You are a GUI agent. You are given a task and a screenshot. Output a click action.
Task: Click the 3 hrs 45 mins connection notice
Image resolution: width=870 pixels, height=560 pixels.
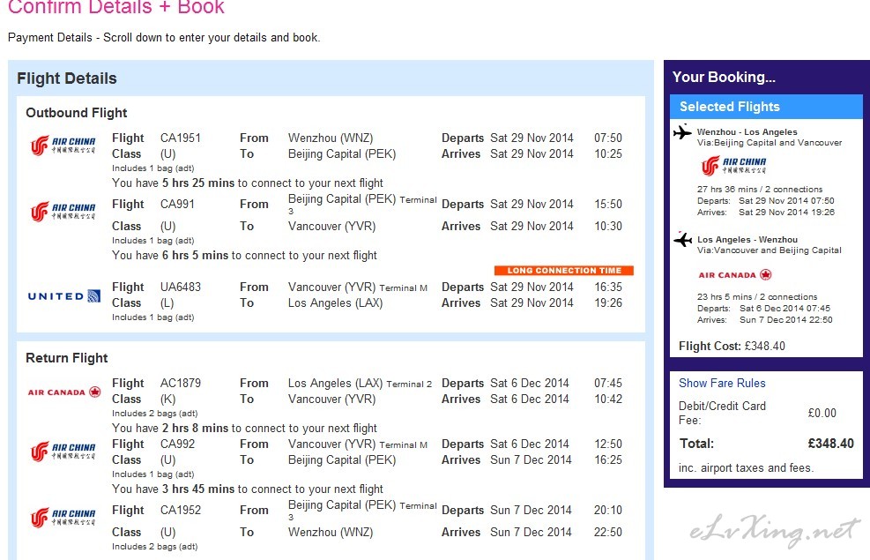(x=248, y=489)
